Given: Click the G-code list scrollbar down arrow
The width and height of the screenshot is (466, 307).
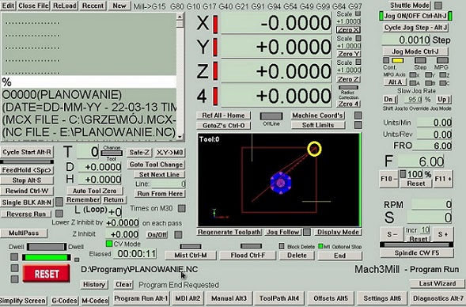Looking at the screenshot, I should (x=180, y=137).
